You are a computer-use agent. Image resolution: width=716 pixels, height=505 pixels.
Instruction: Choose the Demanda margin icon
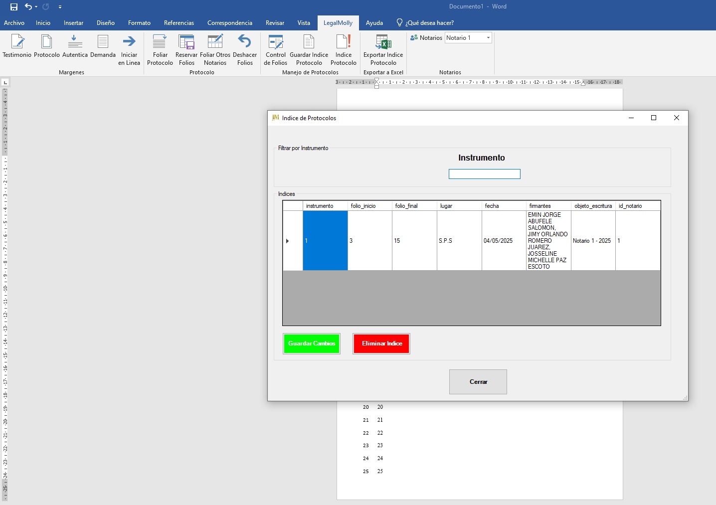[x=103, y=42]
